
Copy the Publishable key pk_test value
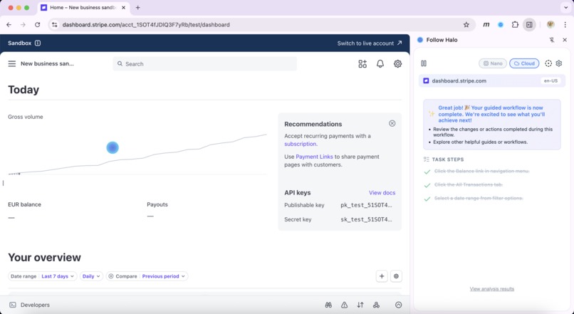click(x=366, y=205)
